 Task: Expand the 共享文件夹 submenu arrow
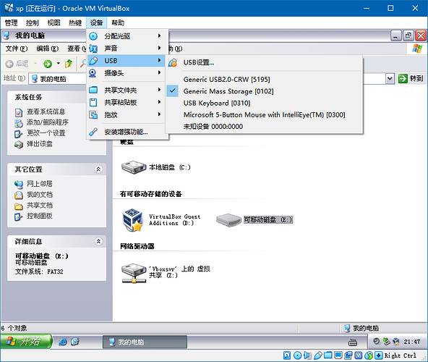tap(159, 90)
